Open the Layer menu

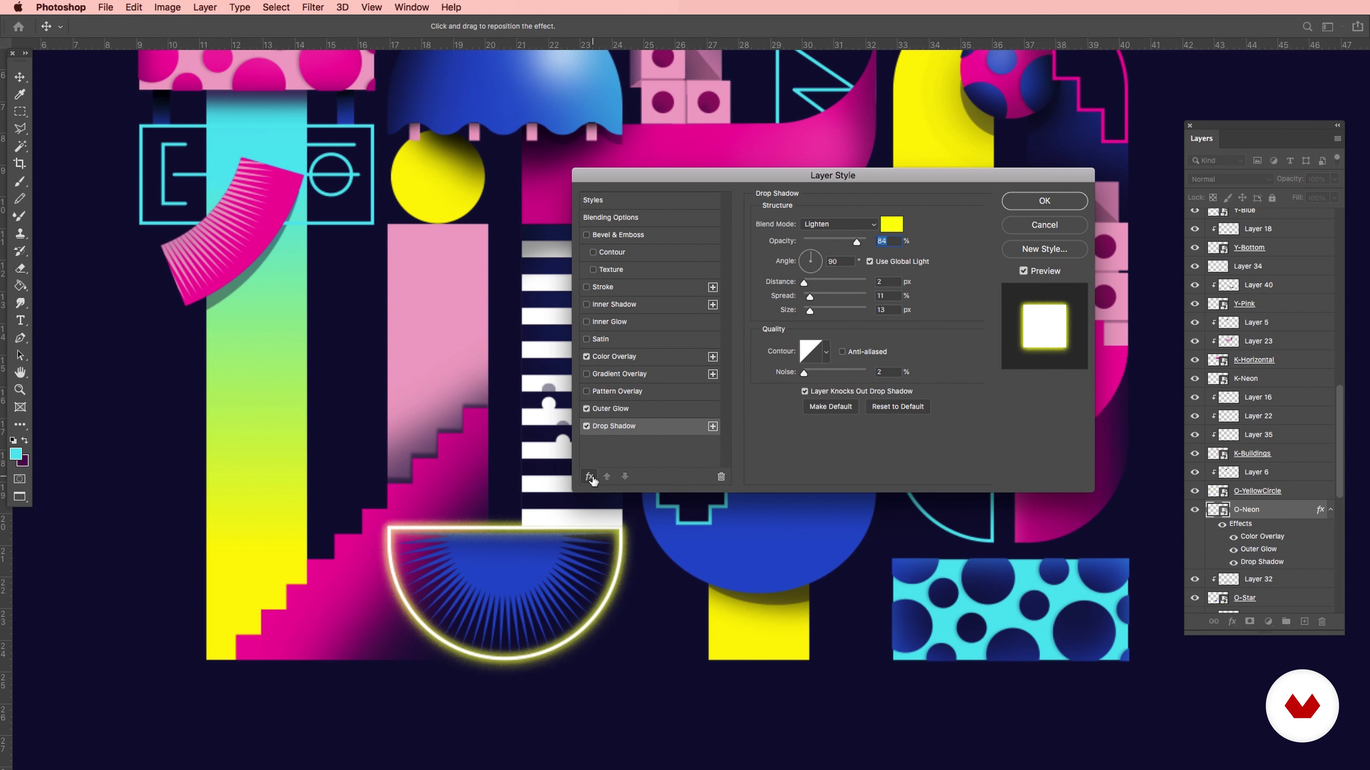coord(205,7)
